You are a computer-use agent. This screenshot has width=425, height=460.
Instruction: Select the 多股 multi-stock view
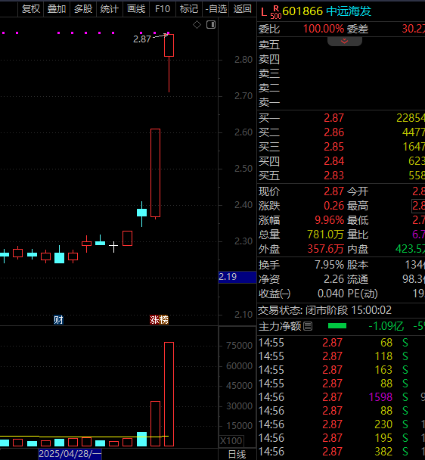(x=83, y=9)
